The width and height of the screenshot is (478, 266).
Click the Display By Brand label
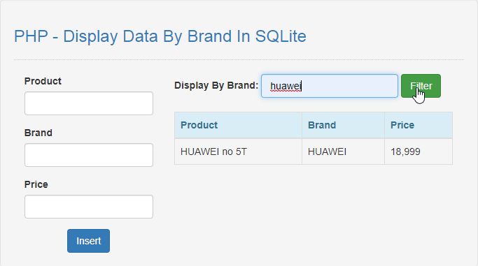(x=216, y=85)
